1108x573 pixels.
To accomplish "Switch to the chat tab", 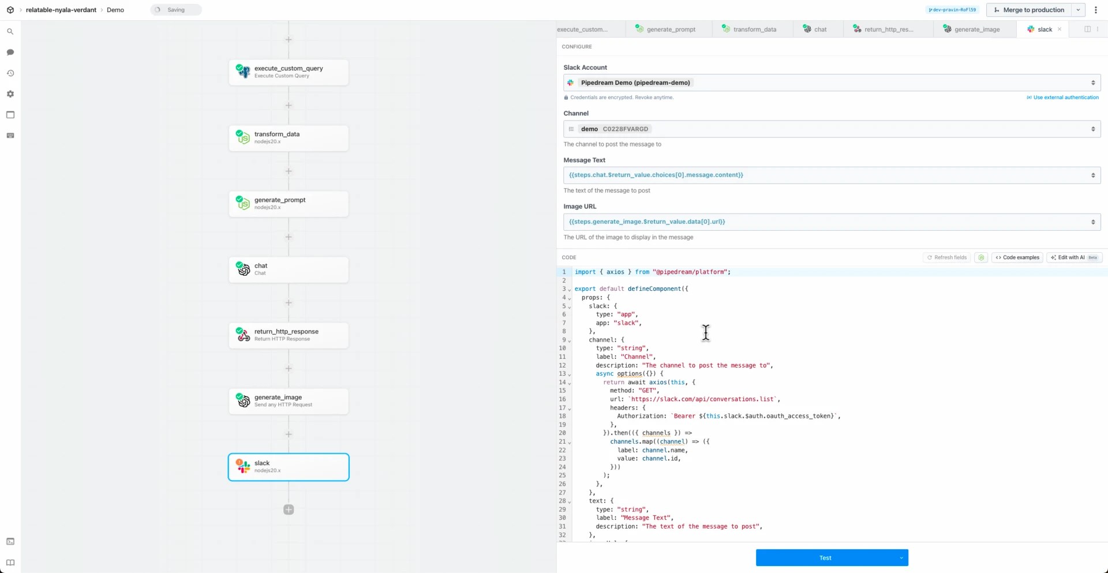I will click(x=820, y=29).
